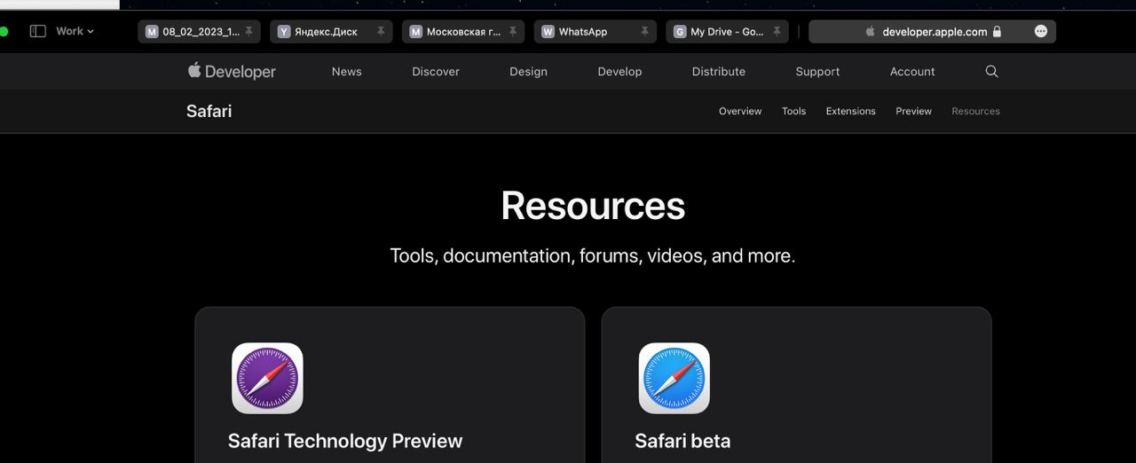Viewport: 1136px width, 463px height.
Task: Open the Develop menu item
Action: pyautogui.click(x=619, y=72)
